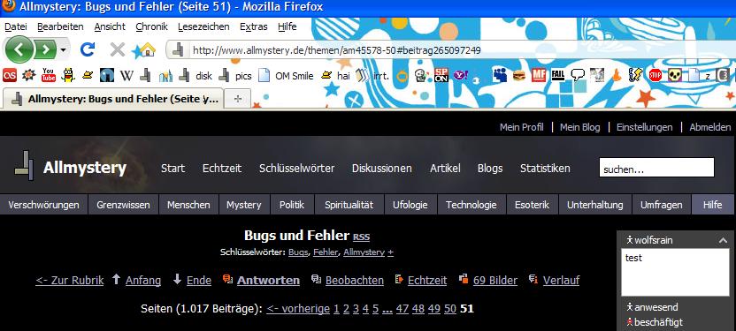This screenshot has width=736, height=331.
Task: Open the red MF bookmark icon
Action: (539, 75)
